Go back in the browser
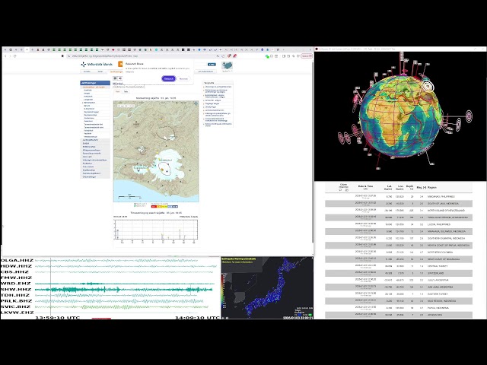Viewport: 487px width, 365px height. [x=5, y=56]
